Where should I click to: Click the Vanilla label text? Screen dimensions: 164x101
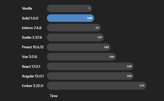[27, 9]
